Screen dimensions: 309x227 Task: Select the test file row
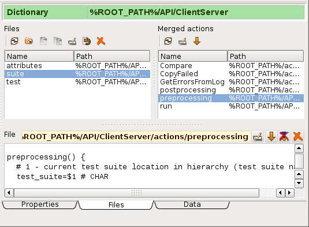(77, 82)
